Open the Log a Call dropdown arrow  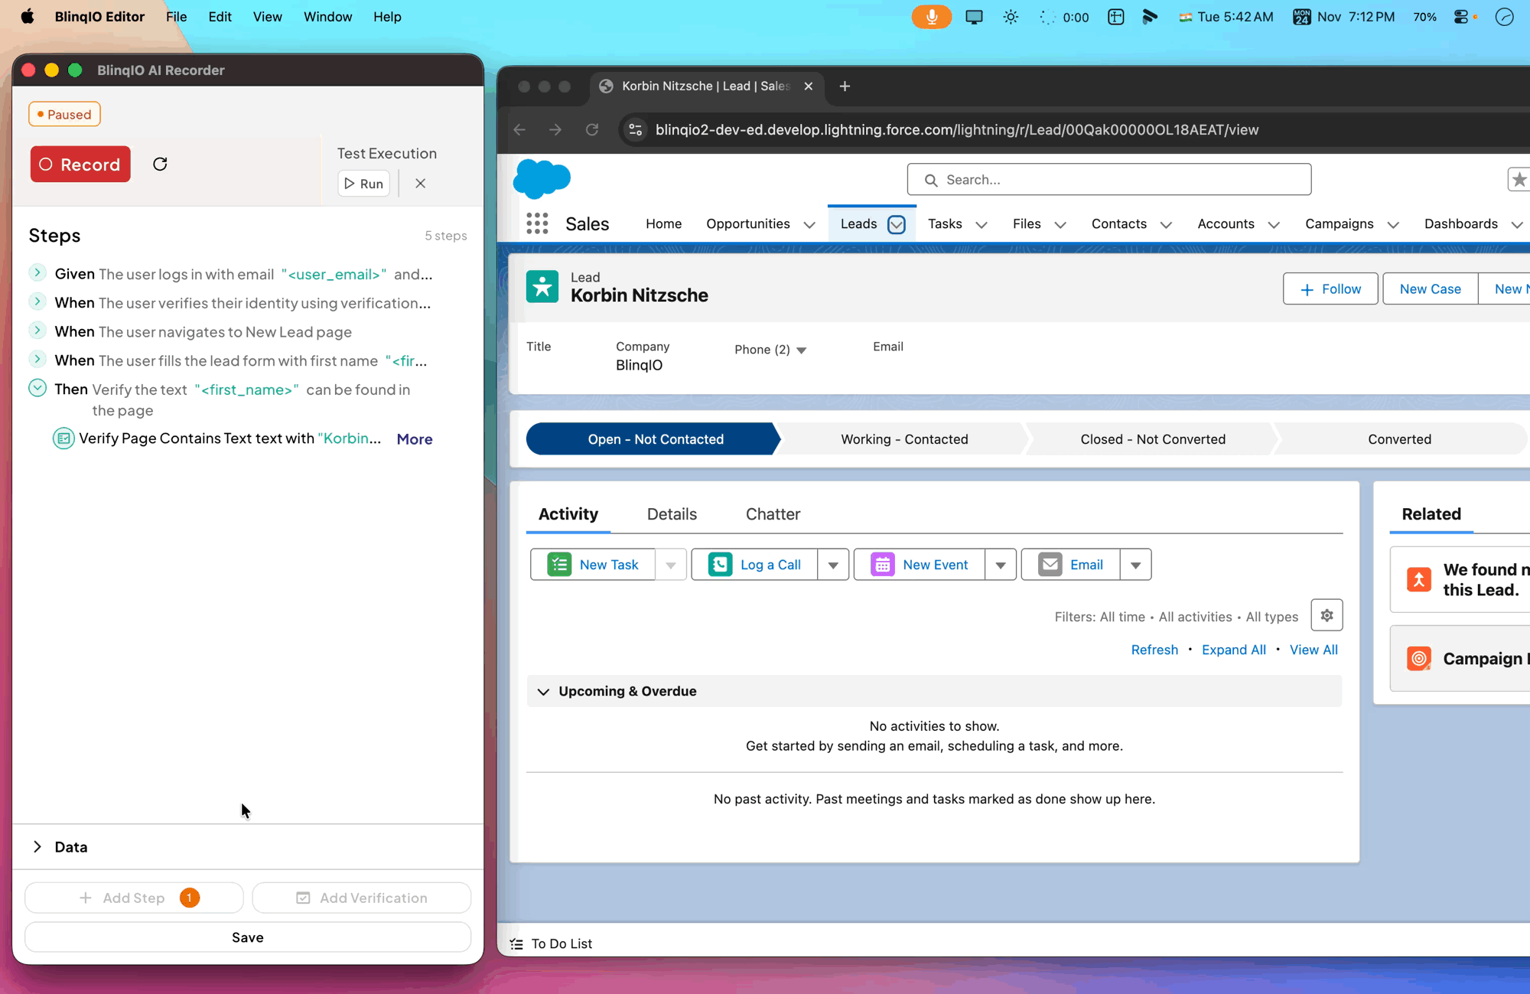pyautogui.click(x=833, y=565)
